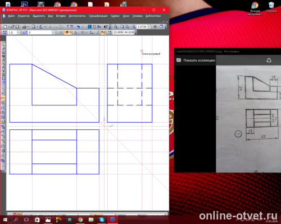Open the Корзина desktop icon

point(271,7)
